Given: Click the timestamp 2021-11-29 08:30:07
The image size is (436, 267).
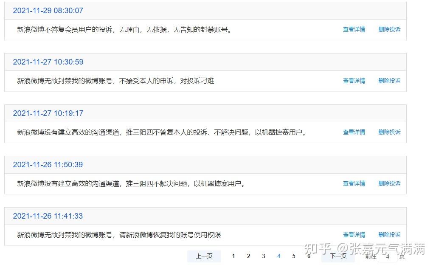Looking at the screenshot, I should [x=48, y=11].
